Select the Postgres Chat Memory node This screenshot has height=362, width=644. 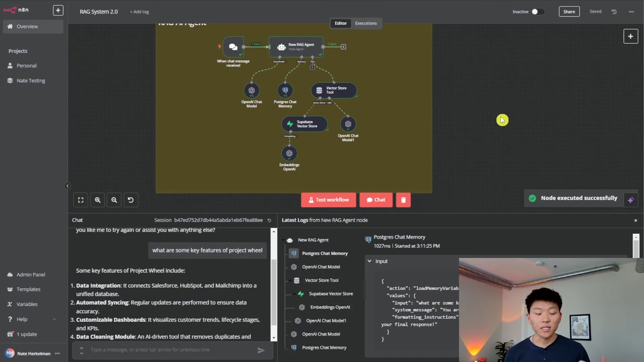pos(285,90)
